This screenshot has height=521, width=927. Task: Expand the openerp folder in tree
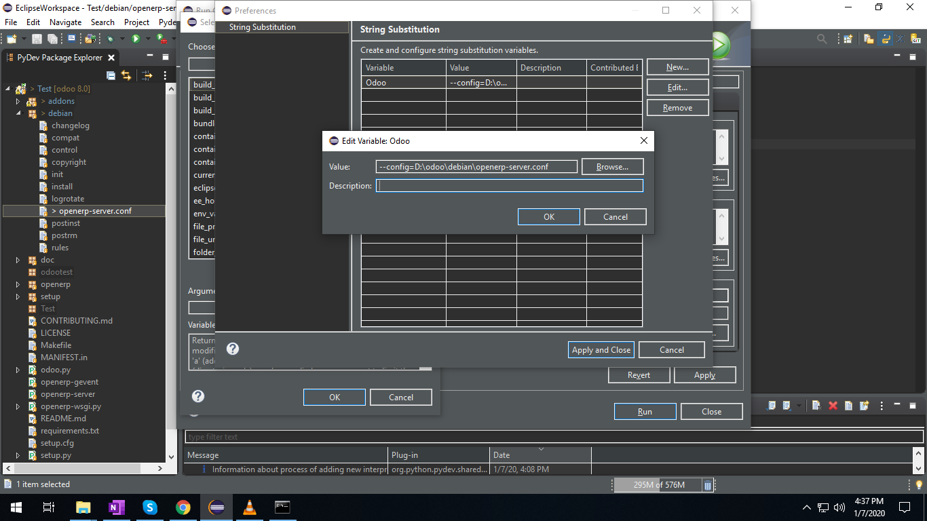(18, 284)
